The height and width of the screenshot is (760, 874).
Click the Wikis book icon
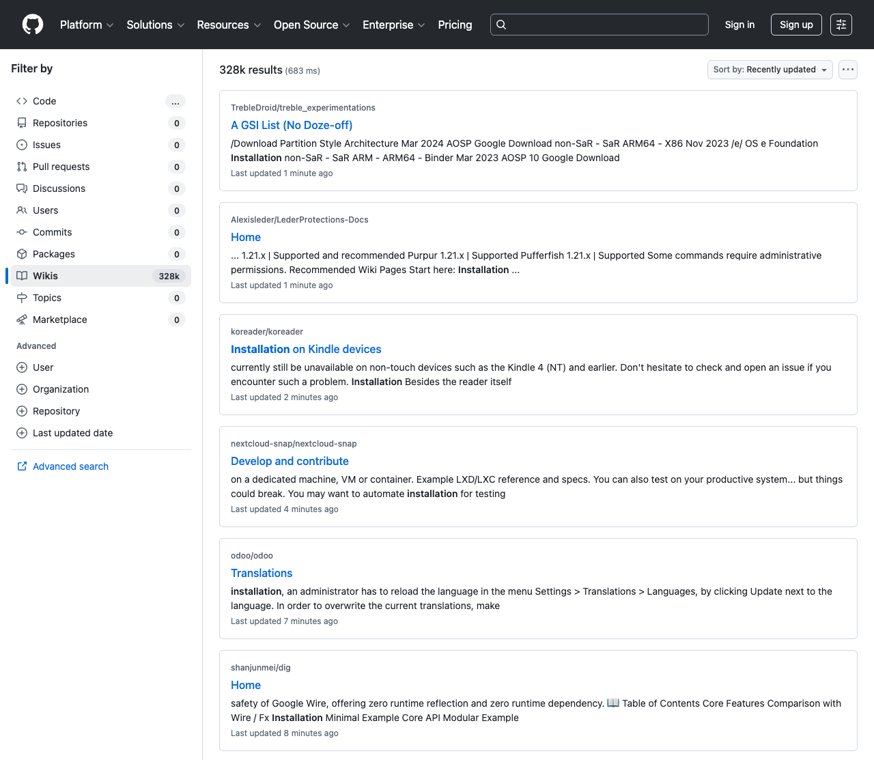22,276
